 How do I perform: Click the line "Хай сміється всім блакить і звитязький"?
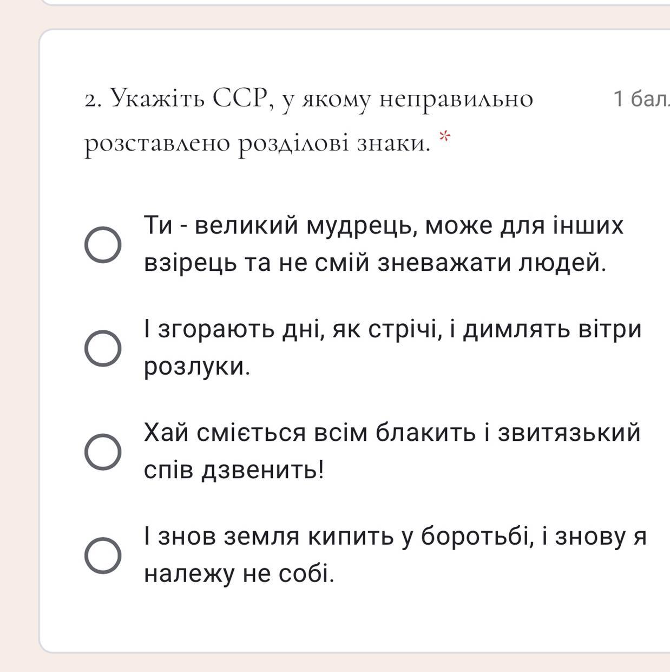[392, 433]
